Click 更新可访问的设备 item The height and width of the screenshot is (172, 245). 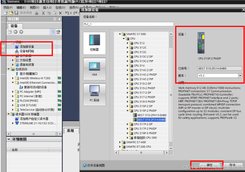(35, 87)
